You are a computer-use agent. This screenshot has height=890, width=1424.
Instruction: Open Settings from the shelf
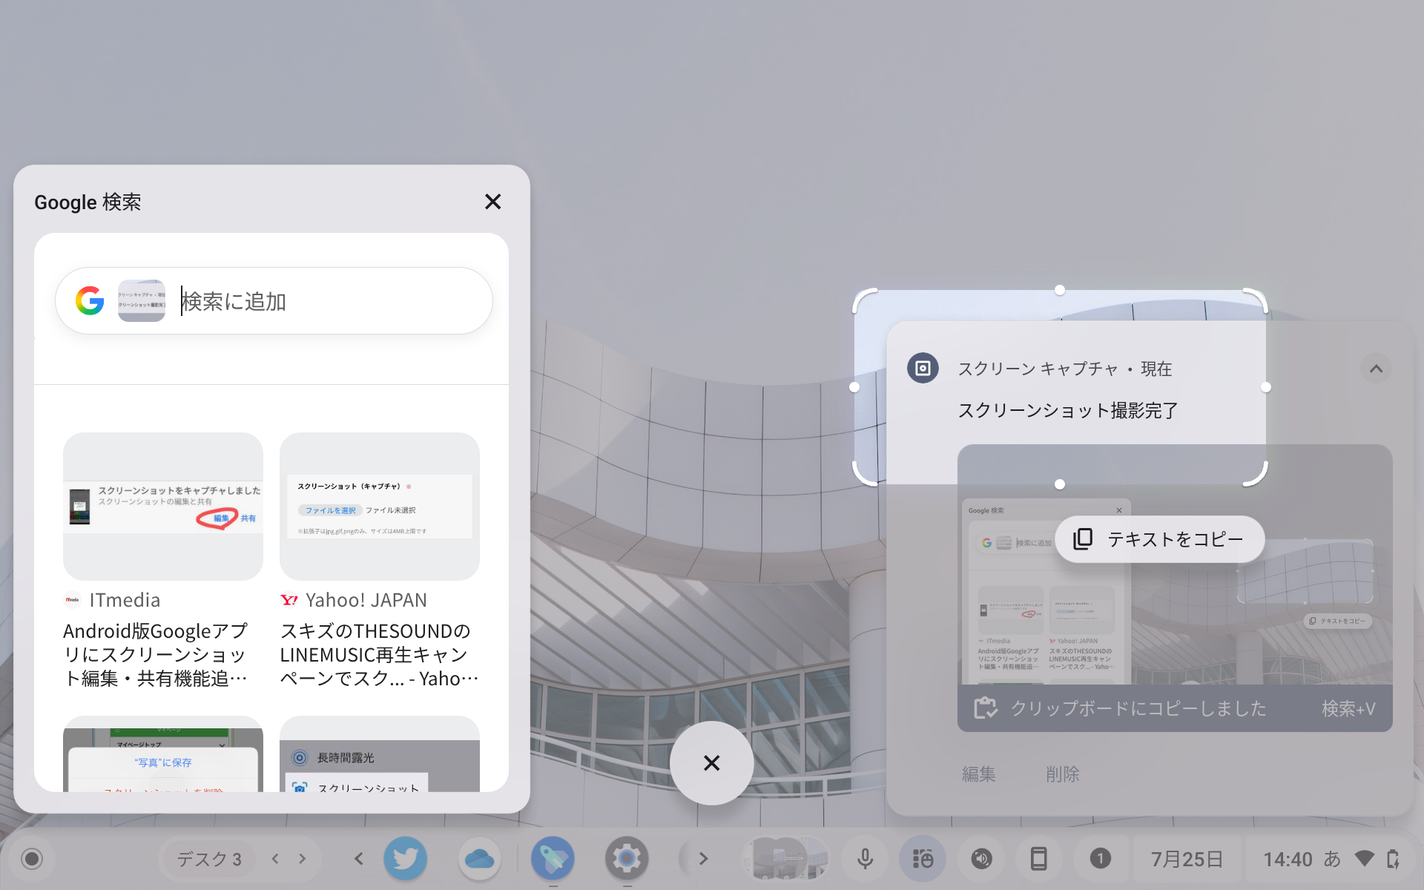click(x=627, y=858)
